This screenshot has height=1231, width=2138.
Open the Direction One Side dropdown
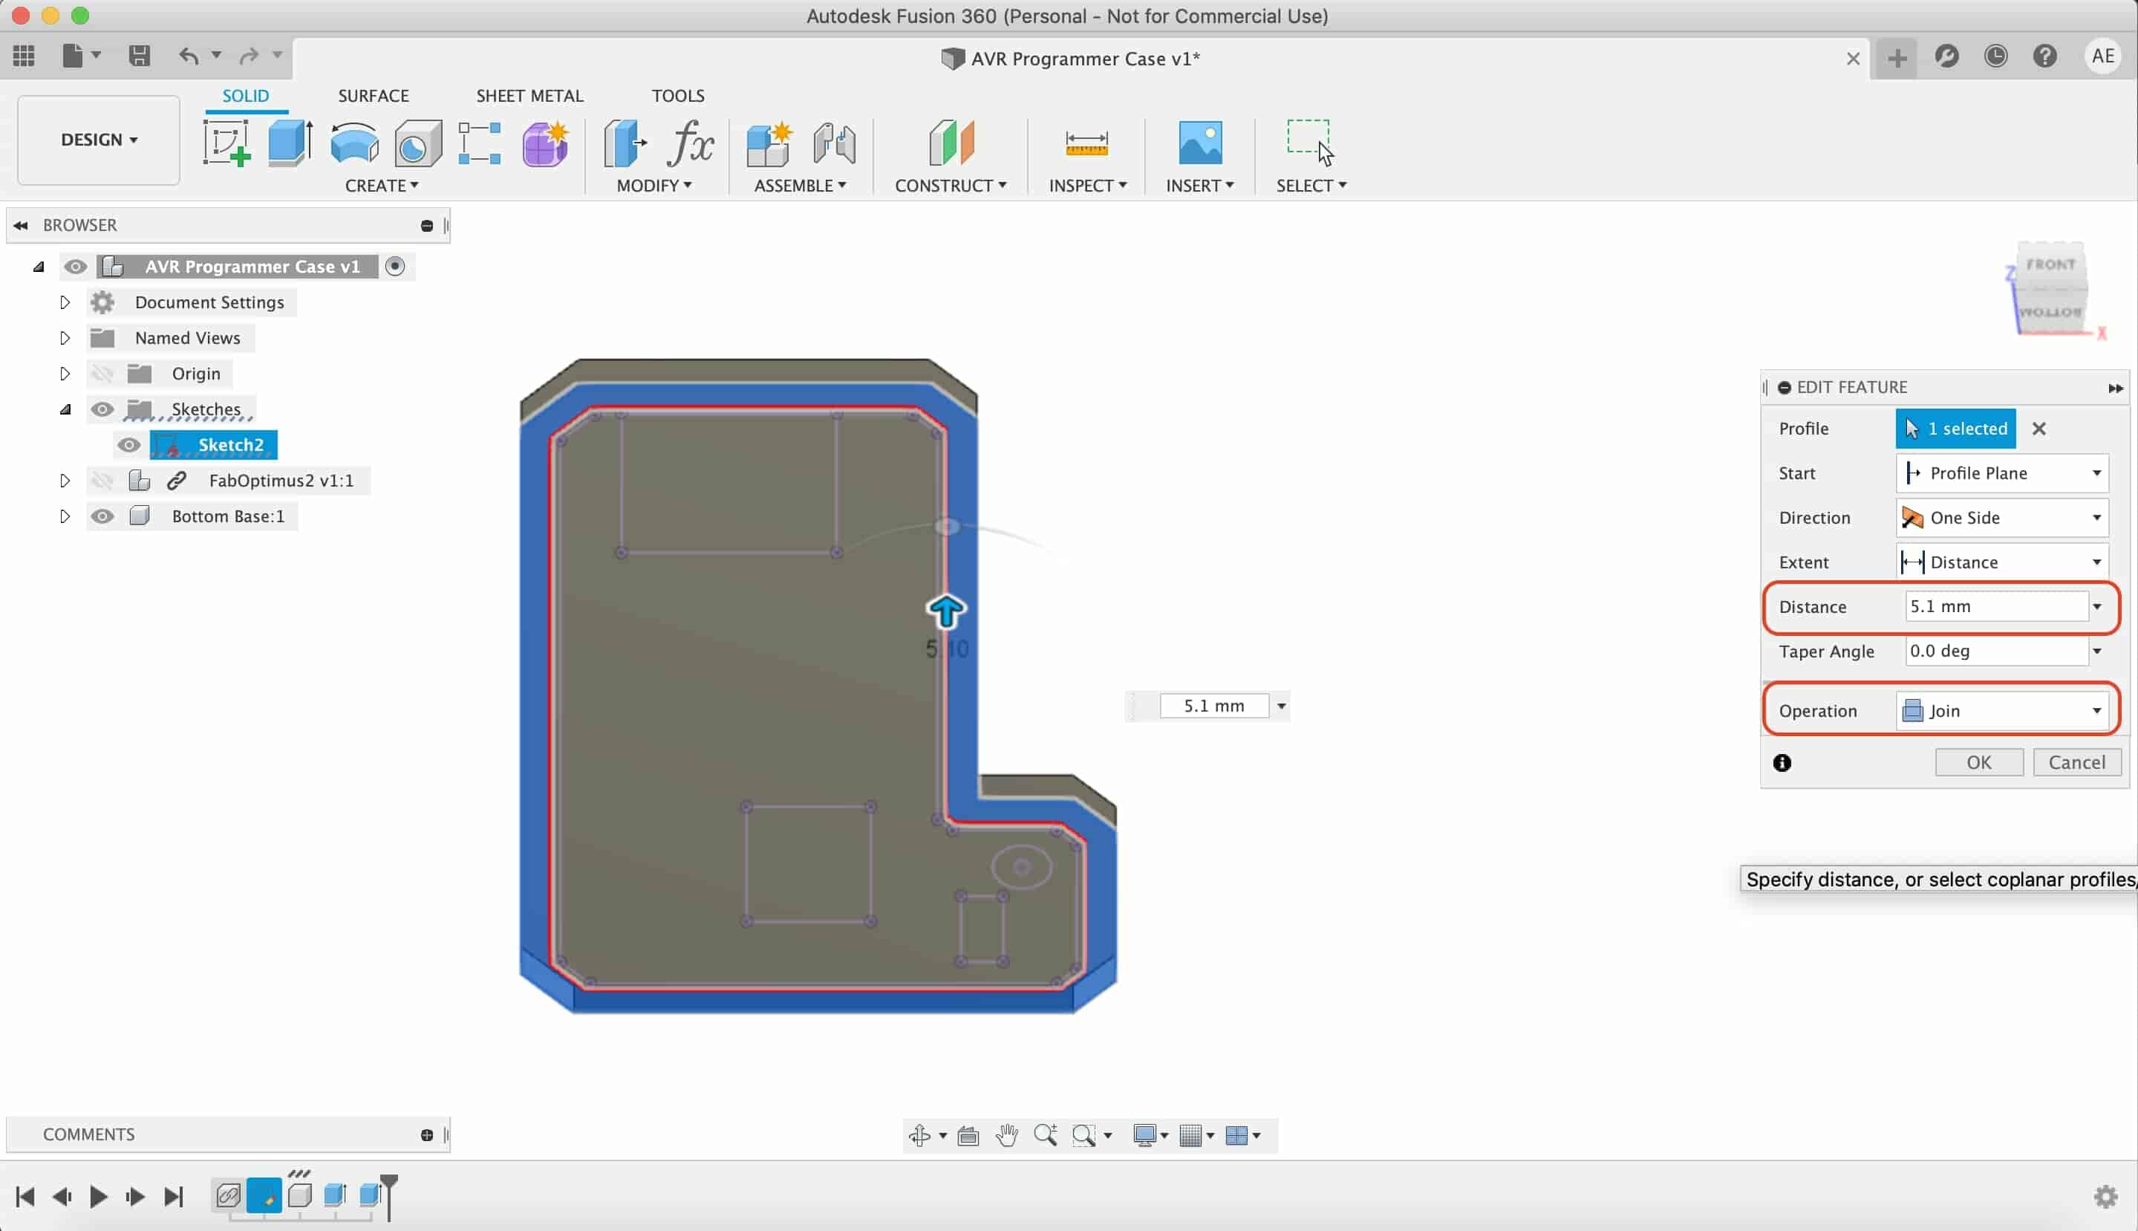point(2002,517)
